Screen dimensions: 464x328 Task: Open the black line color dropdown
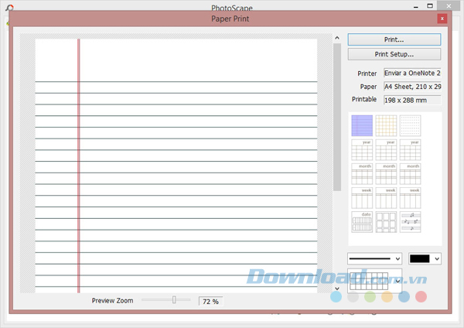click(x=425, y=258)
